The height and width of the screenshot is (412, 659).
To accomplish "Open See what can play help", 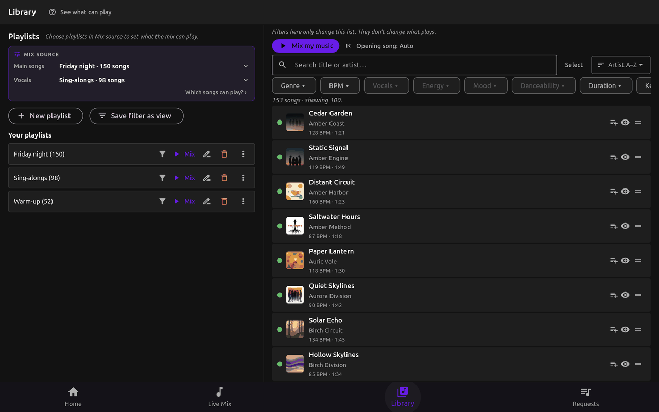I will [80, 12].
